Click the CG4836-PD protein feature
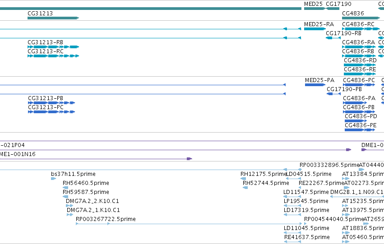This screenshot has width=384, height=244. coord(356,121)
